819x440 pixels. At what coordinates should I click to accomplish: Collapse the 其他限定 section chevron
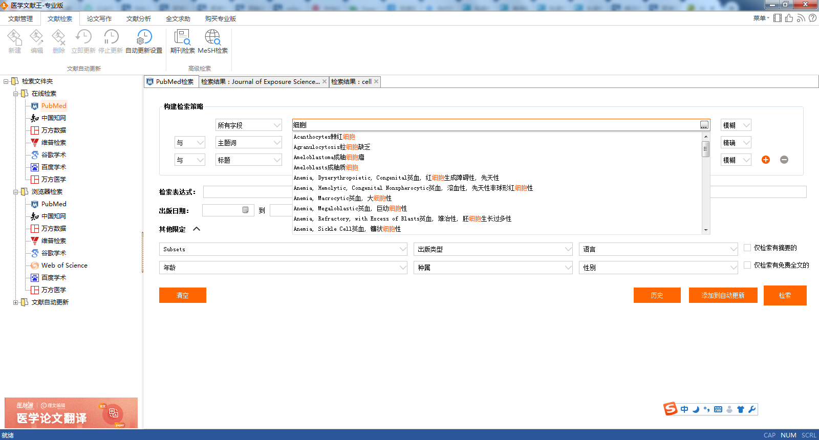[197, 229]
